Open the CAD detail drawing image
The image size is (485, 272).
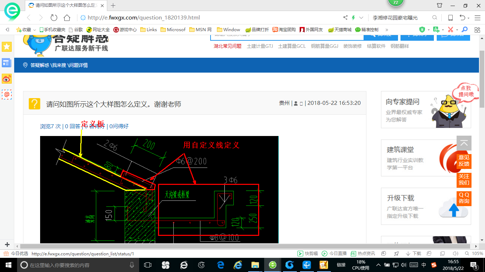click(x=159, y=190)
